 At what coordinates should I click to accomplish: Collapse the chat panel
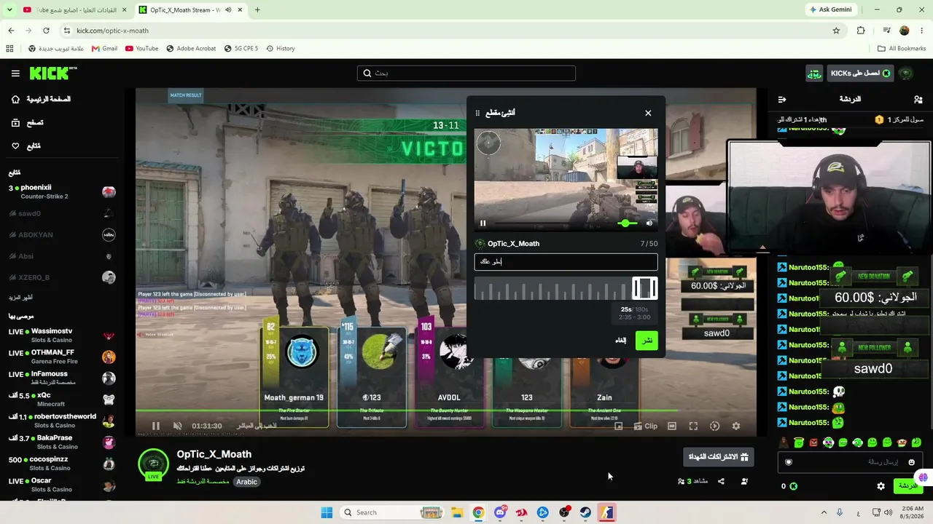(782, 99)
